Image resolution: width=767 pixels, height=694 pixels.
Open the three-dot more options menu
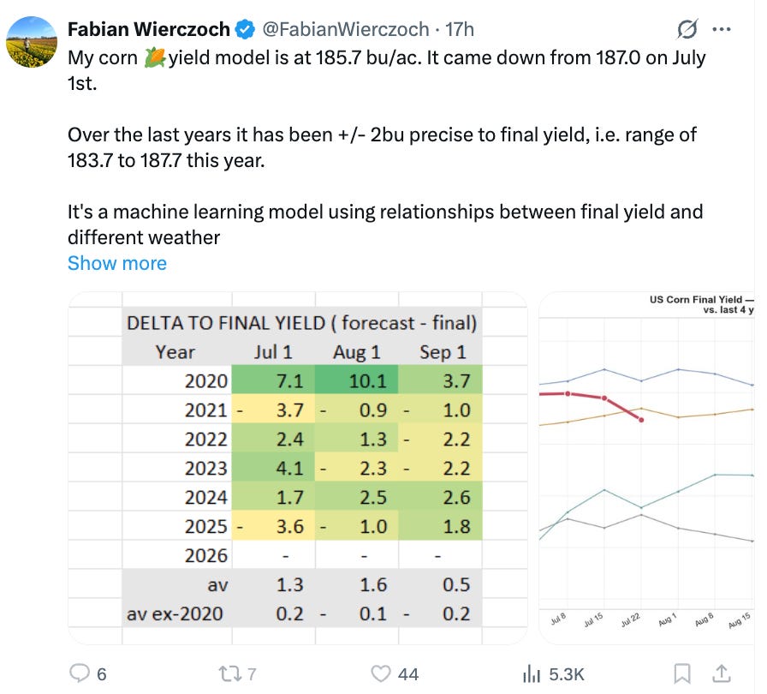[x=722, y=29]
